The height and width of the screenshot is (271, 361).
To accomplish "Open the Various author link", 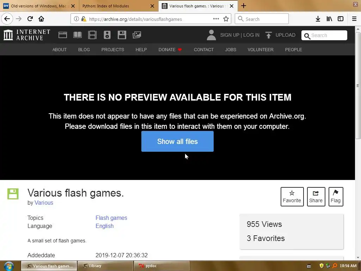I will pos(44,203).
